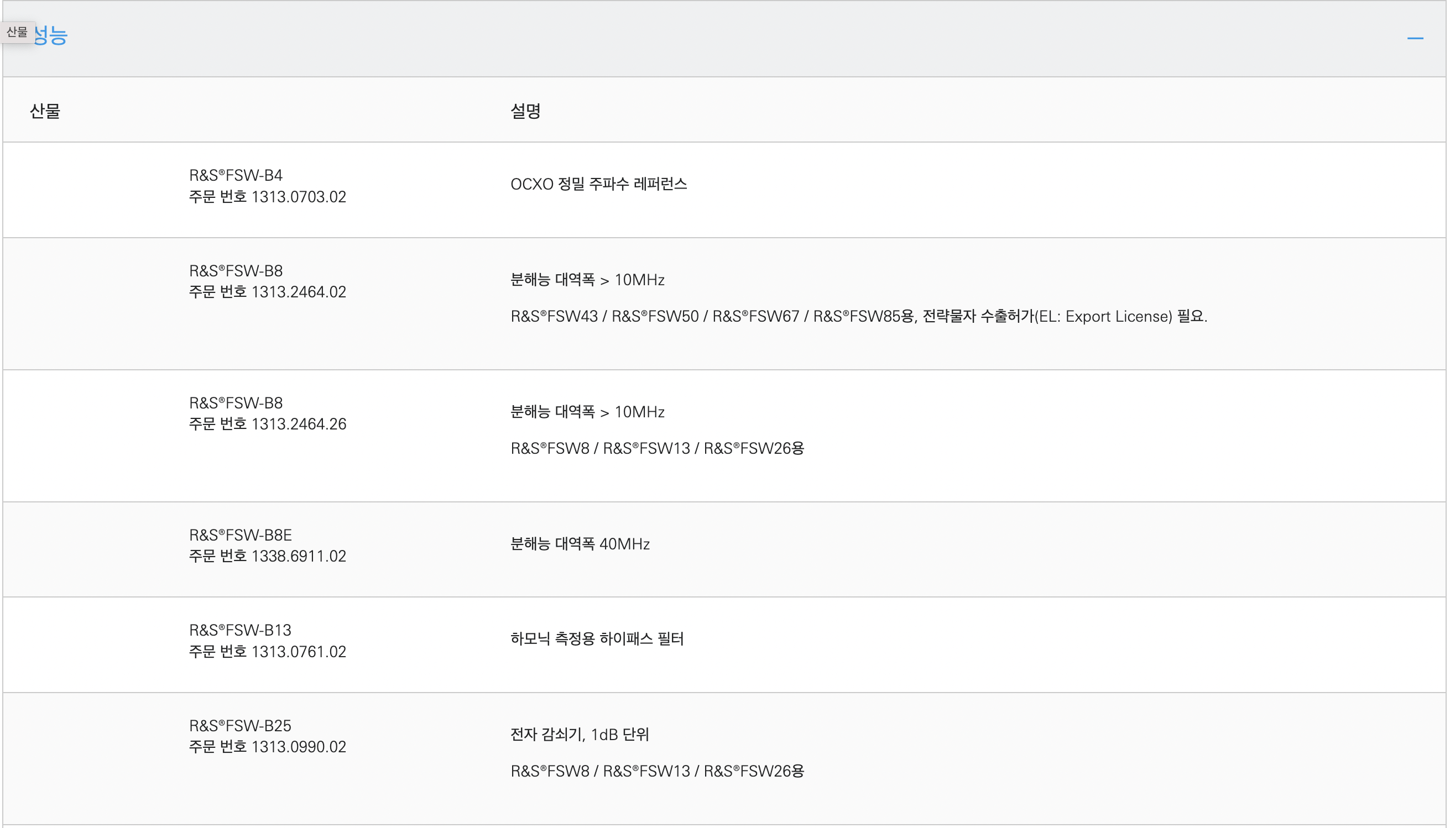Click OCXO 정밀 주파수 레퍼런스 description
This screenshot has height=828, width=1450.
click(x=598, y=184)
